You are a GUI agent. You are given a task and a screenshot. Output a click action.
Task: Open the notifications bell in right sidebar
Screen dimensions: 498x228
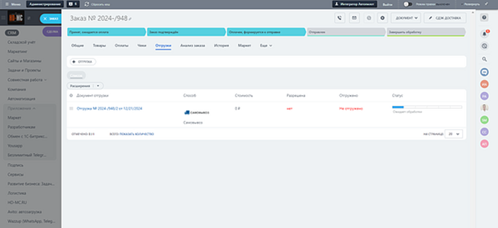click(484, 34)
